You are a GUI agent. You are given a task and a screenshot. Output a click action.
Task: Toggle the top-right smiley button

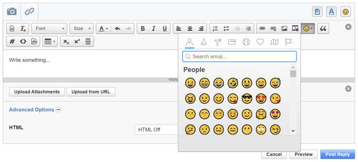[345, 12]
